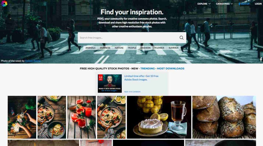Screen dimensions: 263x146
Task: Switch to Trending photos
Action: [x=148, y=69]
